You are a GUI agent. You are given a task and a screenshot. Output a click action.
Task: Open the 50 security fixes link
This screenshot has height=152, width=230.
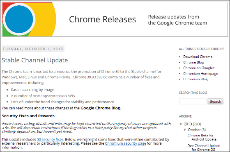point(50,139)
